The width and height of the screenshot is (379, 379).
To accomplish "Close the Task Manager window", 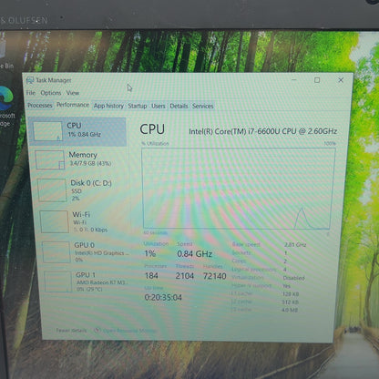I will [341, 80].
